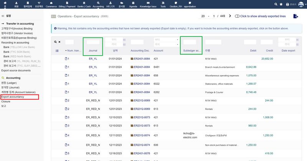The height and width of the screenshot is (161, 307).
Task: Click the Journal filter input
Action: tap(93, 42)
